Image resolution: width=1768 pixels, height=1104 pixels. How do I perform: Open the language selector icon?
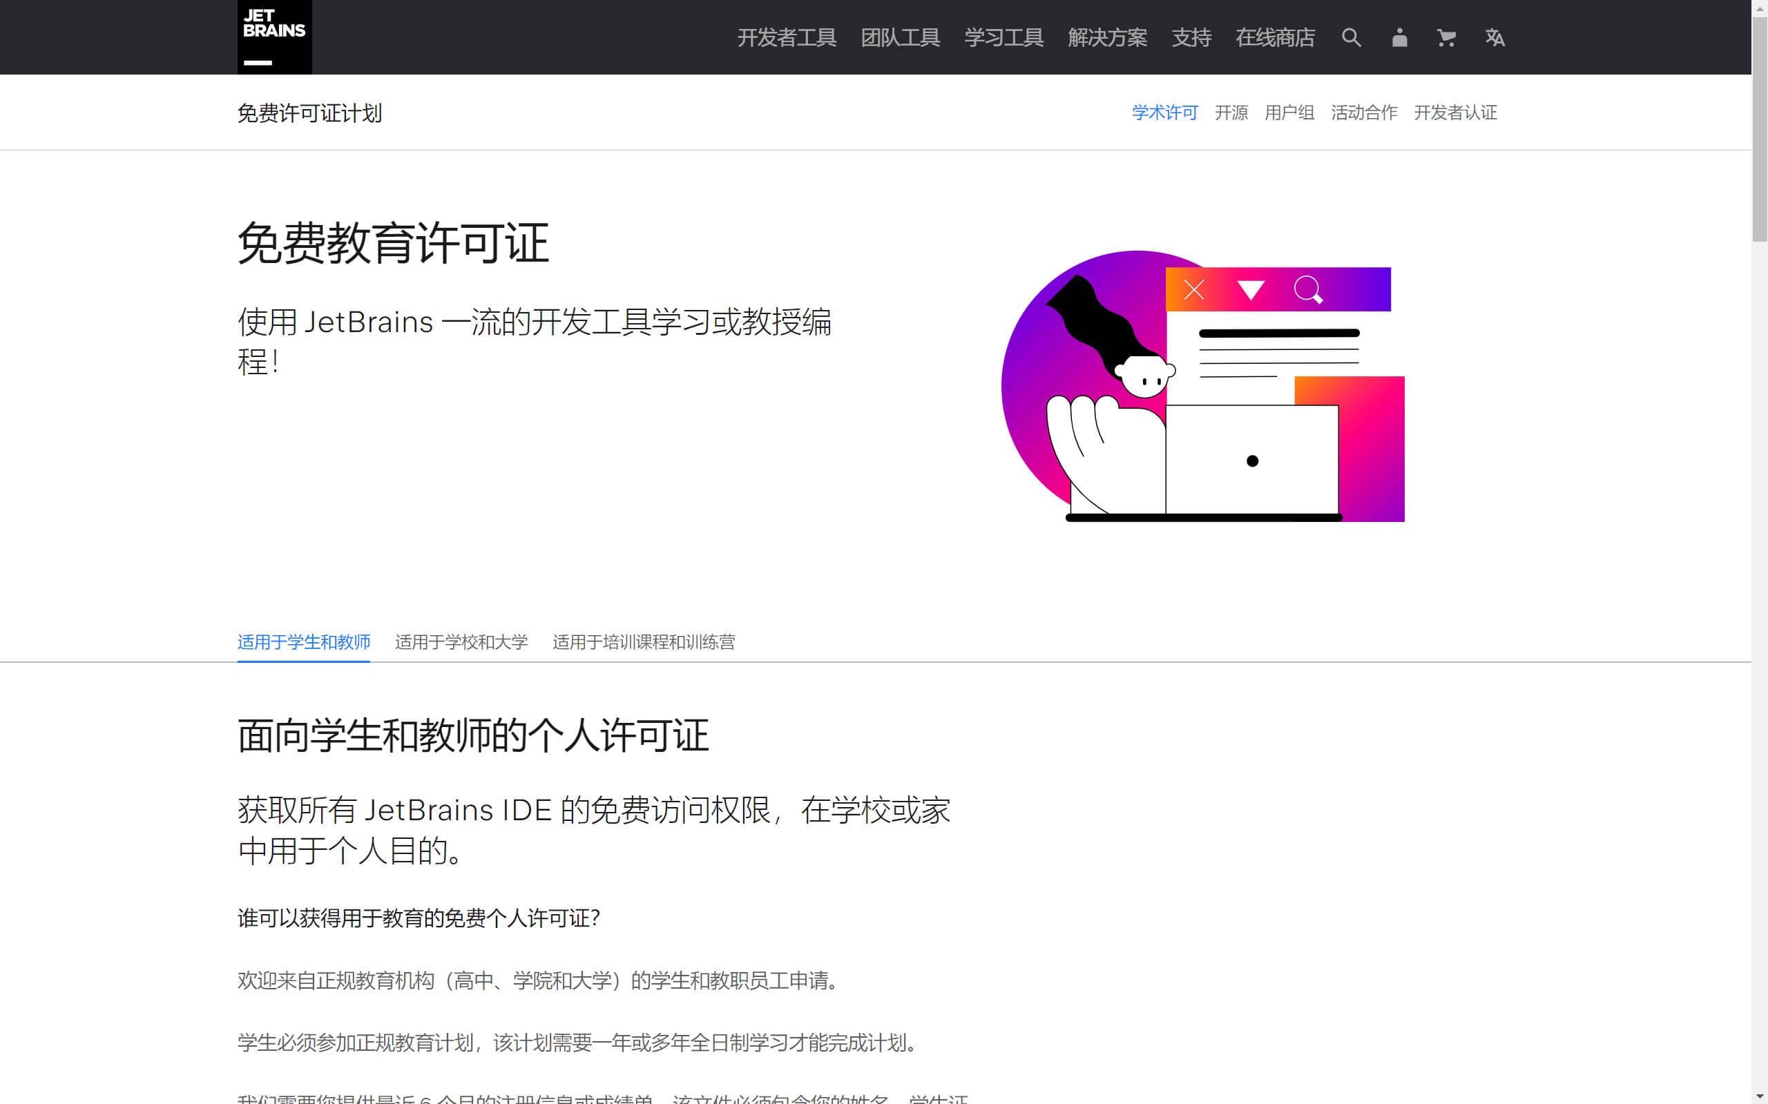[1494, 37]
